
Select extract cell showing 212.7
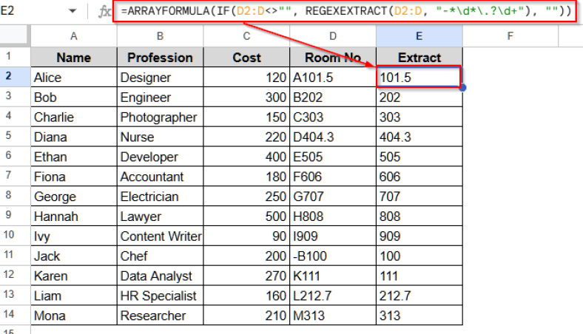(419, 296)
